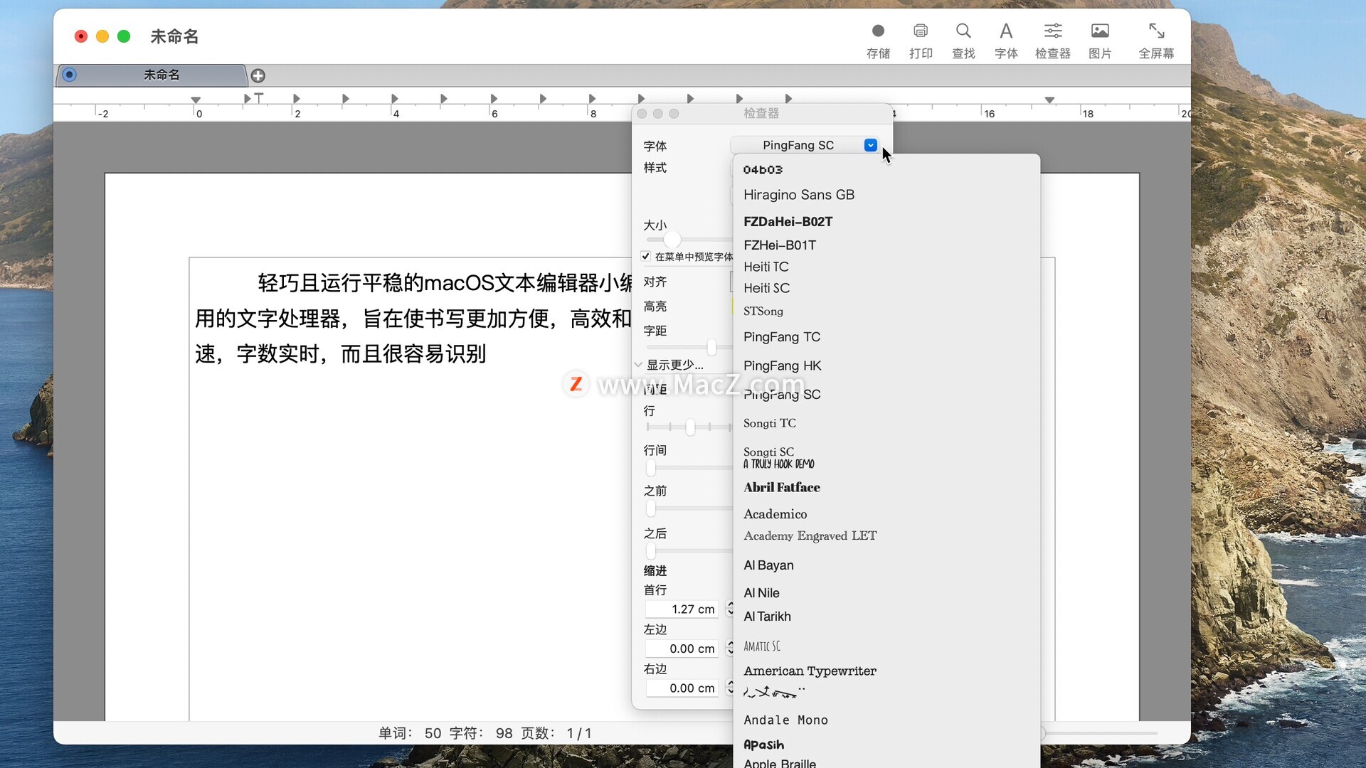Pick American Typewriter from font menu
This screenshot has width=1366, height=768.
[x=810, y=671]
